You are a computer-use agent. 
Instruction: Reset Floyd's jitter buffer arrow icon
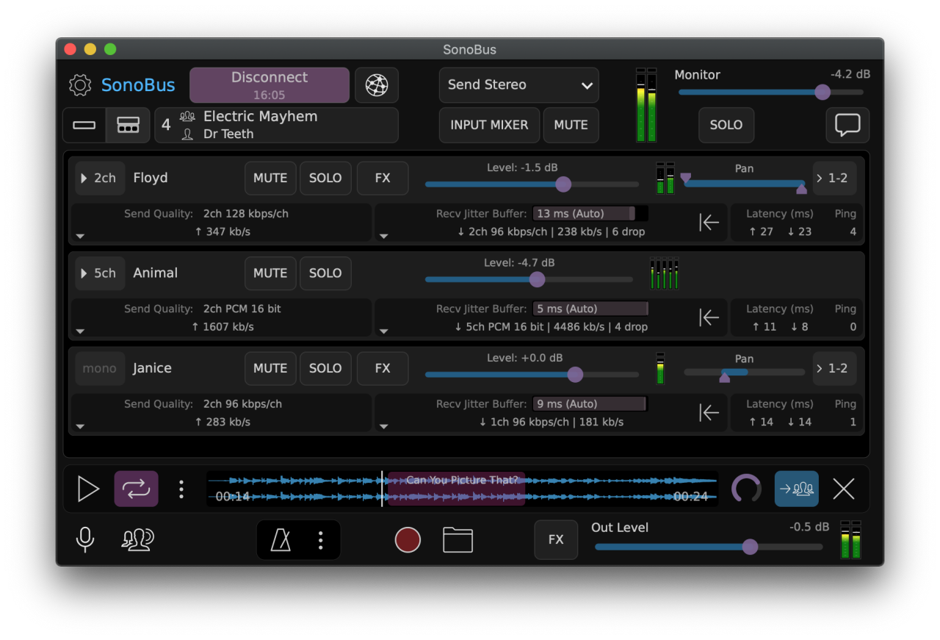tap(709, 223)
